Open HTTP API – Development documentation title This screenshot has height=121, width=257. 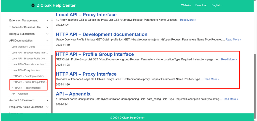coord(101,34)
